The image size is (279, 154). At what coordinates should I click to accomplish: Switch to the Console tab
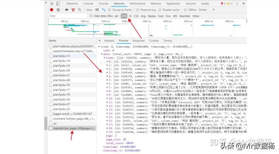[88, 3]
